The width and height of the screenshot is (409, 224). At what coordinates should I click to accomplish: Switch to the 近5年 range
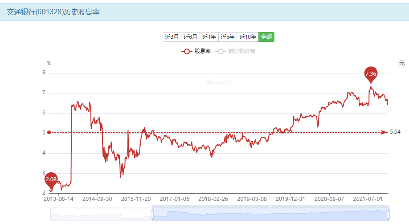(x=228, y=37)
